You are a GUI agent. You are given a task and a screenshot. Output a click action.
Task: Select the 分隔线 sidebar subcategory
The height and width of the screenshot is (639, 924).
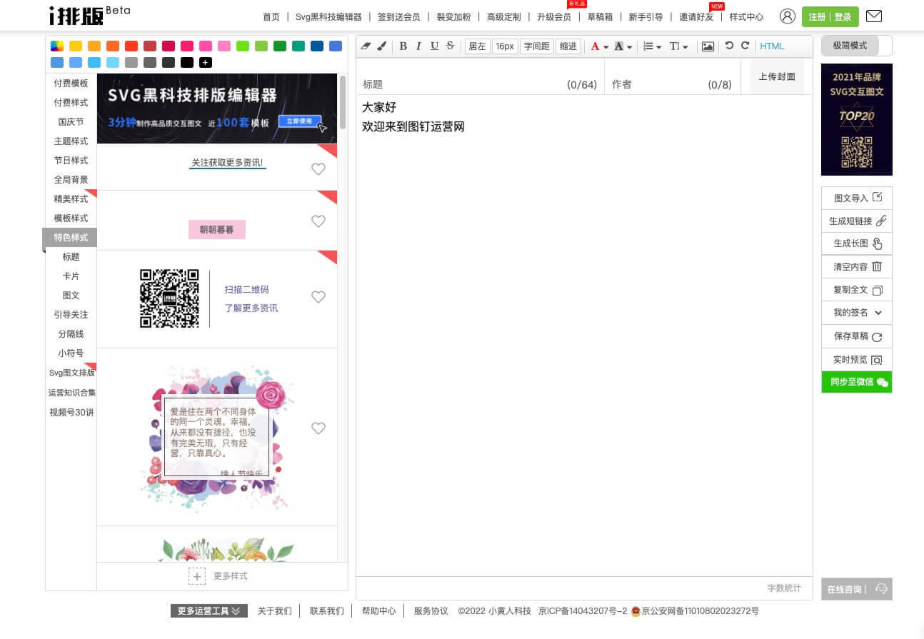71,334
